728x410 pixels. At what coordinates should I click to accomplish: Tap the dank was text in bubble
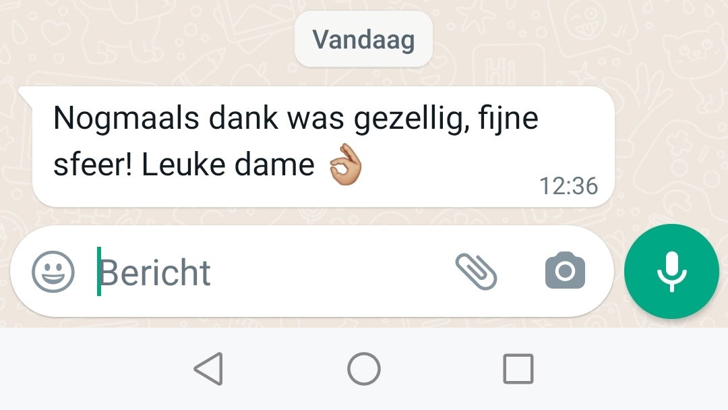[x=276, y=118]
